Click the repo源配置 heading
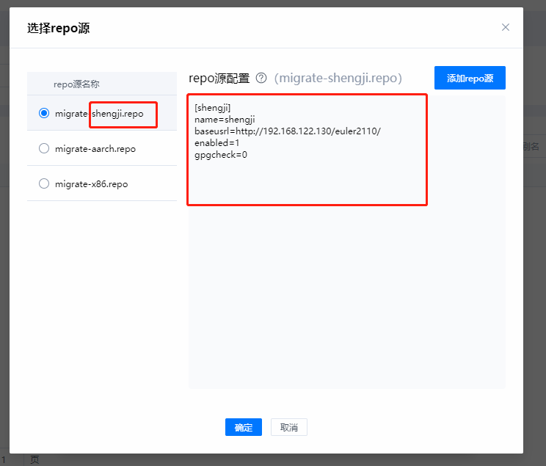The width and height of the screenshot is (546, 466). [219, 79]
